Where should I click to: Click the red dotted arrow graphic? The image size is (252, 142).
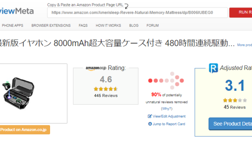click(x=166, y=80)
